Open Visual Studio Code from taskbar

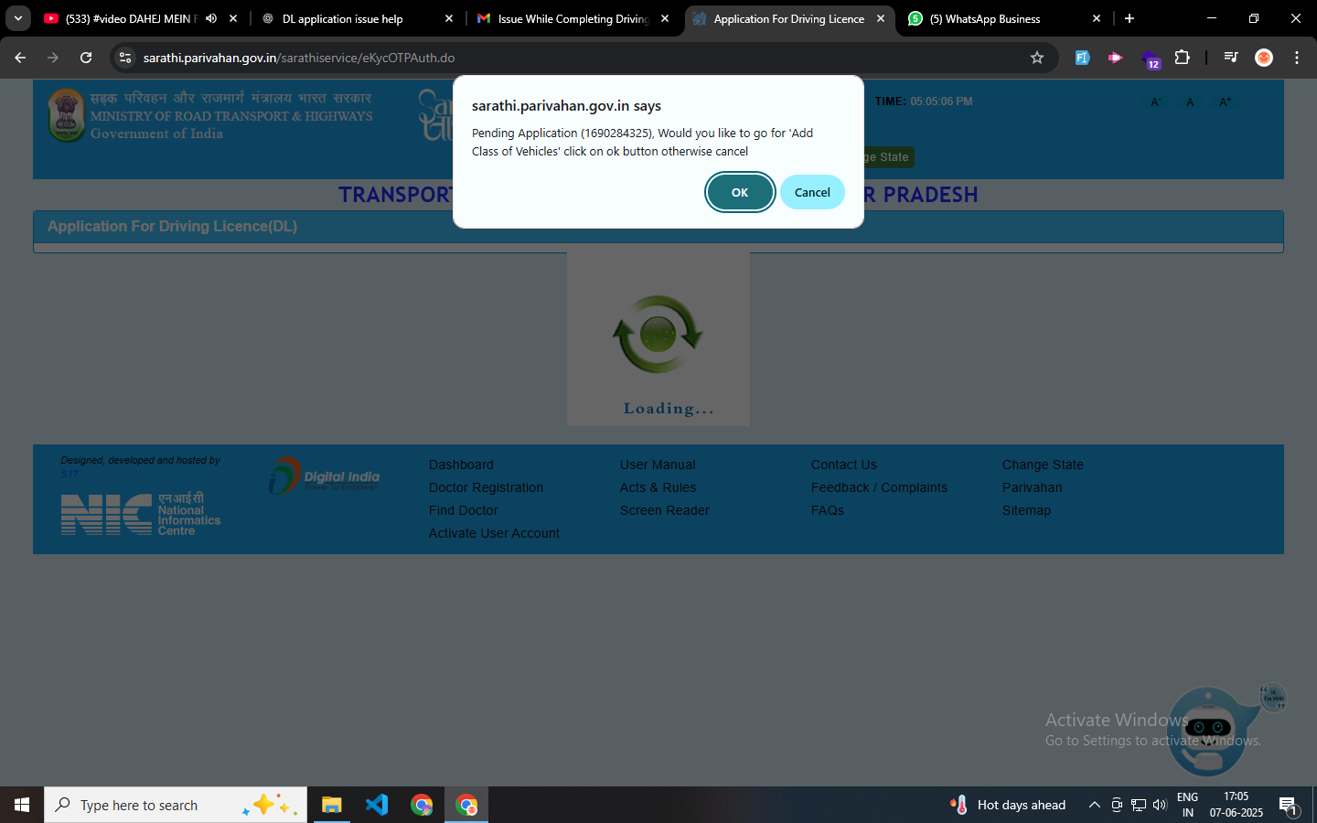point(377,805)
